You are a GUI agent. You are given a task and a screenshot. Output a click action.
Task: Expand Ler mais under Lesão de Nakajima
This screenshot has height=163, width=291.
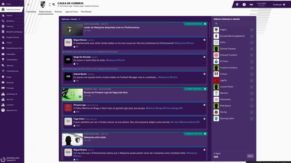coord(88,31)
